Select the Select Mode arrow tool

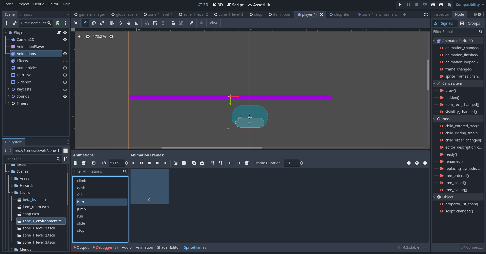76,23
